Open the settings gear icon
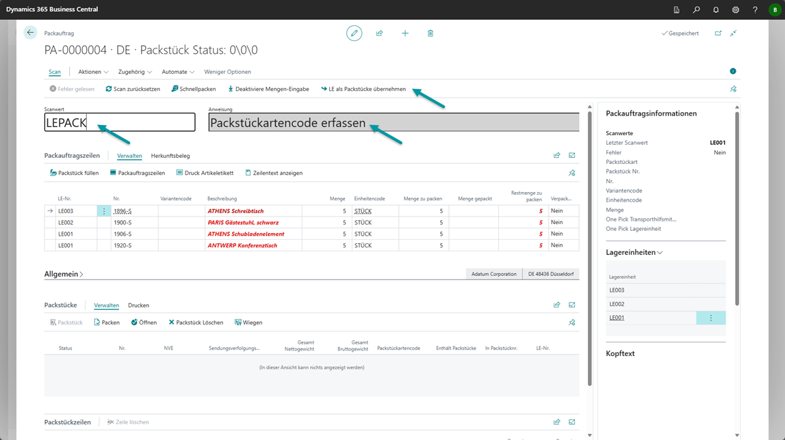This screenshot has width=785, height=440. click(x=736, y=10)
